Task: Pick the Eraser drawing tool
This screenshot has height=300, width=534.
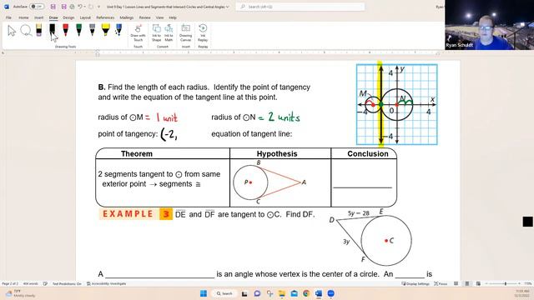Action: point(39,30)
